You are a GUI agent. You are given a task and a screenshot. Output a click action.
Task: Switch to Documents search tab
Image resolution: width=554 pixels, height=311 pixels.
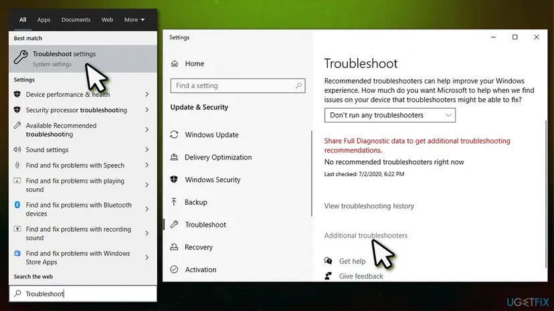[x=76, y=20]
